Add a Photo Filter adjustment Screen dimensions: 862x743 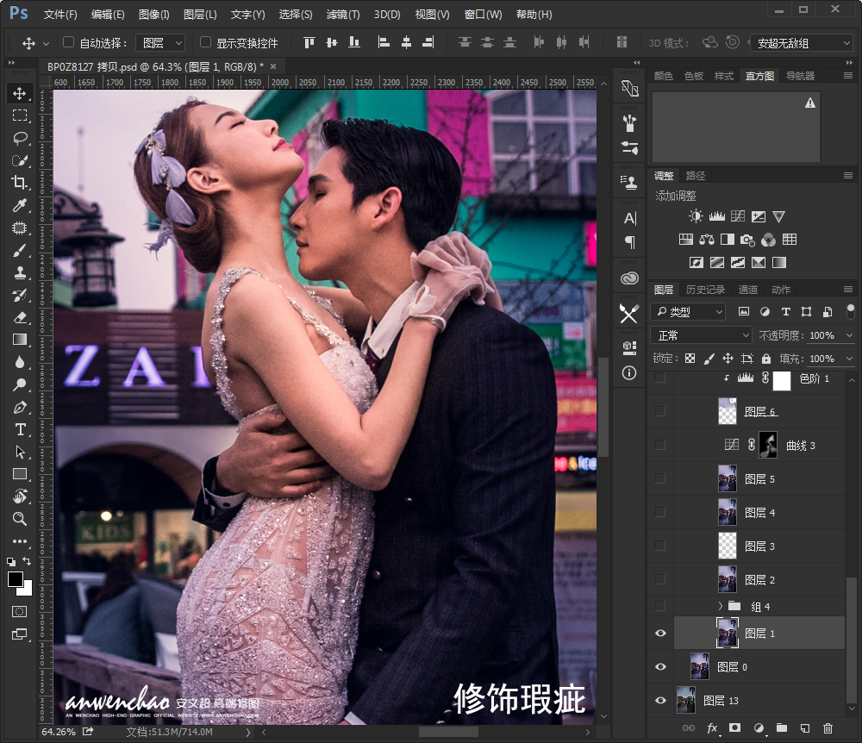point(747,240)
